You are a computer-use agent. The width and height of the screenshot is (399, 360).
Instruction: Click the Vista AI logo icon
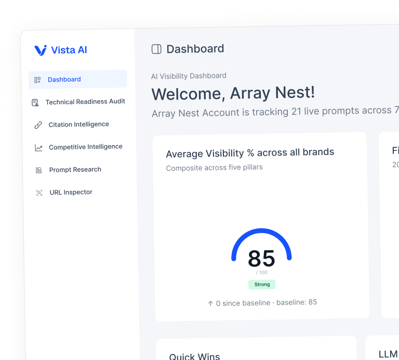click(x=41, y=50)
